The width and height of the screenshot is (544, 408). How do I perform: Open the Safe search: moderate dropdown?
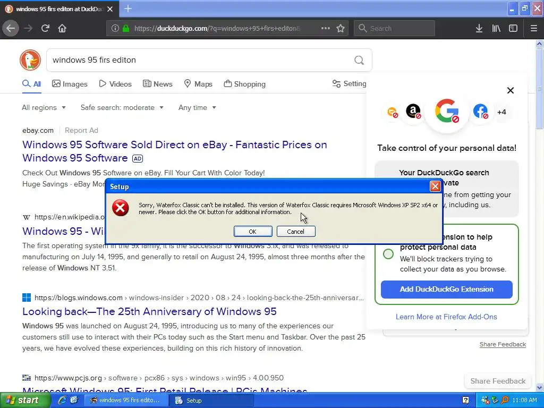coord(122,107)
